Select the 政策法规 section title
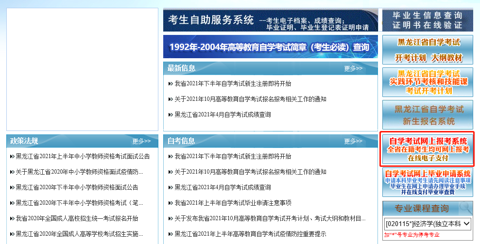Image resolution: width=480 pixels, height=244 pixels. coord(24,141)
